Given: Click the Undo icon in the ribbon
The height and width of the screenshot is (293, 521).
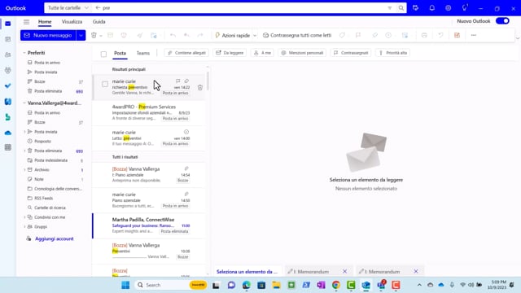Looking at the screenshot, I should (x=173, y=35).
